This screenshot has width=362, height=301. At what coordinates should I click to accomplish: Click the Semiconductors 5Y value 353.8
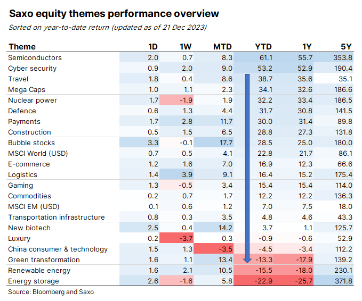[x=341, y=57]
